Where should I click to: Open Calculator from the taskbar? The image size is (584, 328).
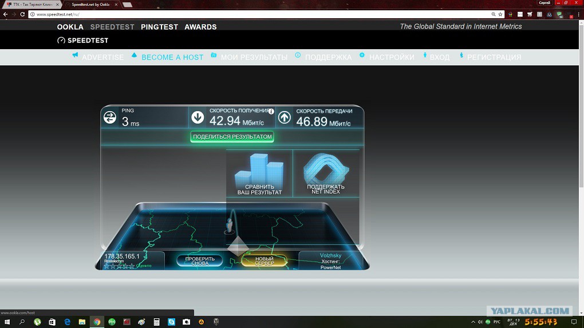click(156, 322)
